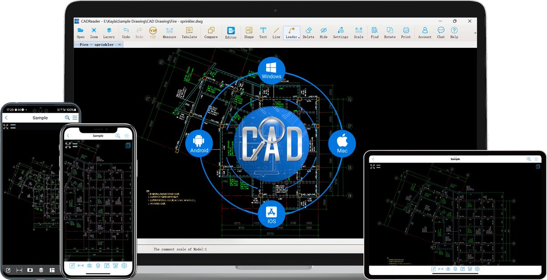The width and height of the screenshot is (547, 280).
Task: Tap the search icon on Android phone
Action: (67, 118)
